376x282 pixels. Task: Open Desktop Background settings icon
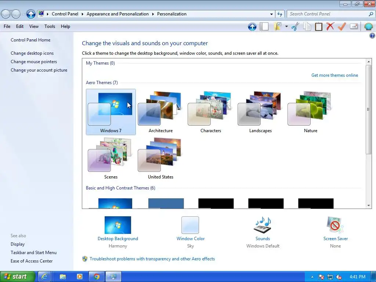(x=118, y=225)
